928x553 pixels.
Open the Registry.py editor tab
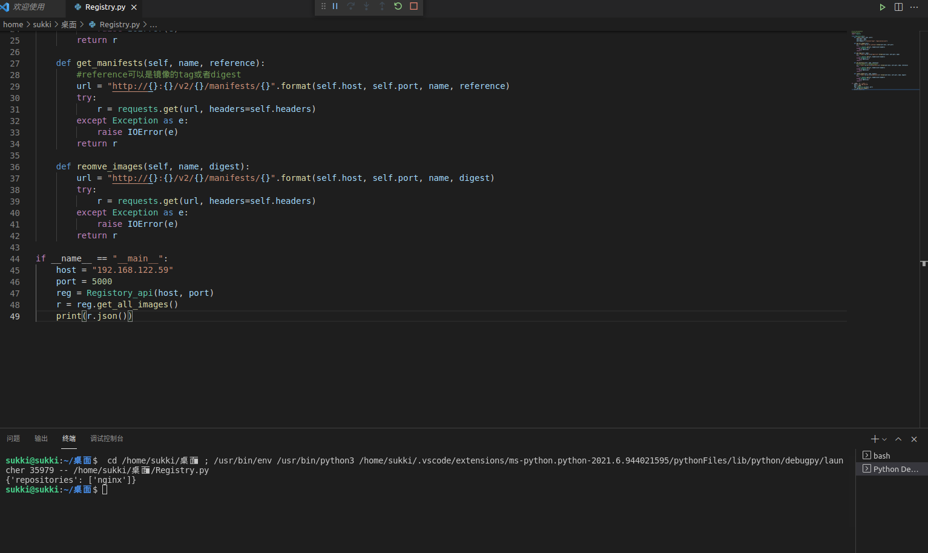105,7
